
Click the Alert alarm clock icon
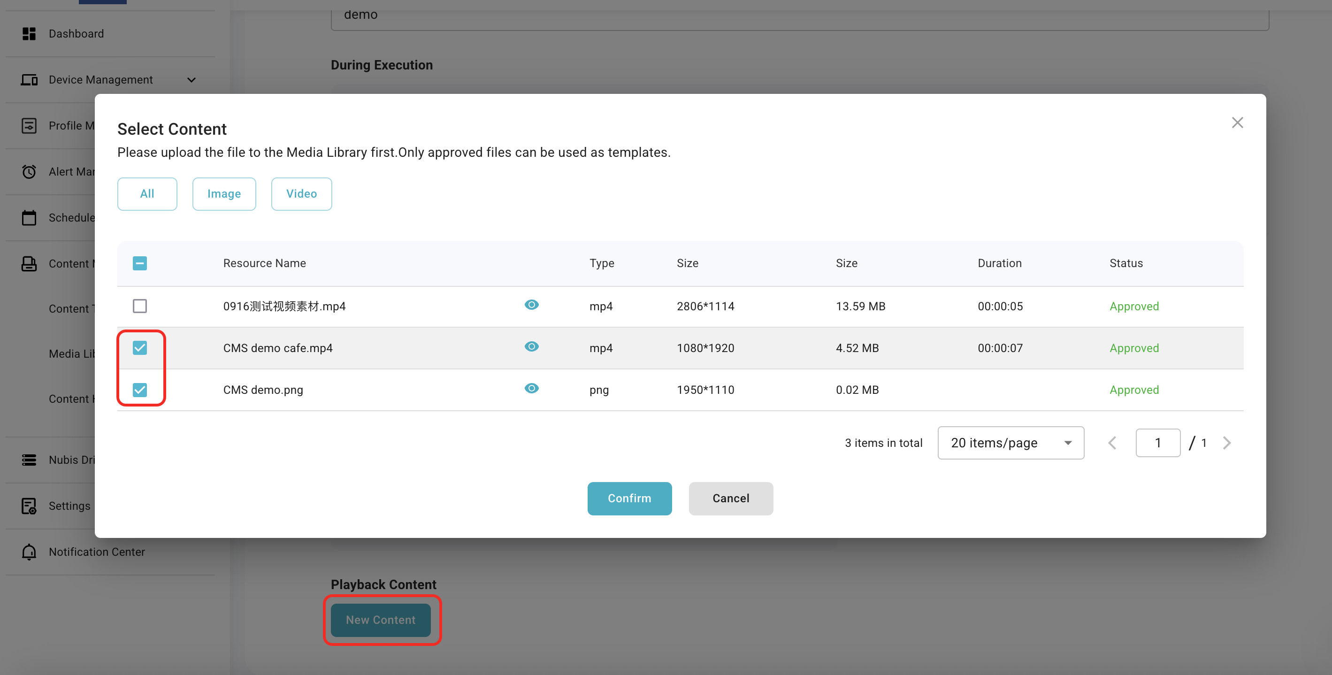(x=29, y=172)
